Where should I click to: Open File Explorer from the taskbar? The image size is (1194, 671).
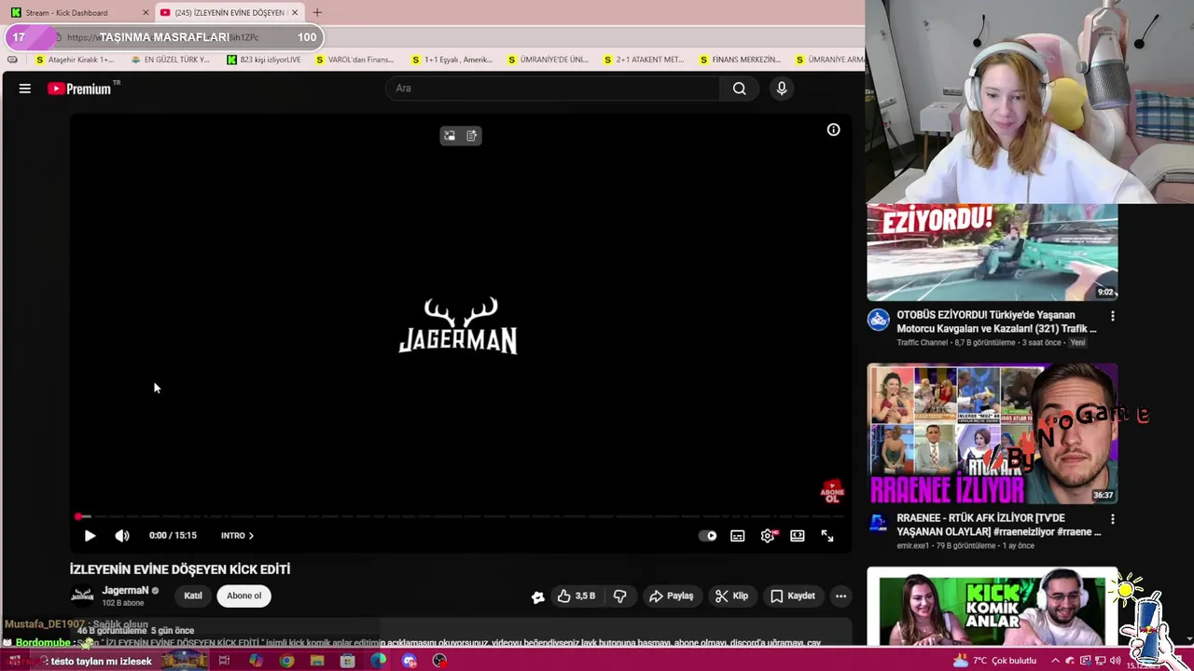pyautogui.click(x=317, y=661)
